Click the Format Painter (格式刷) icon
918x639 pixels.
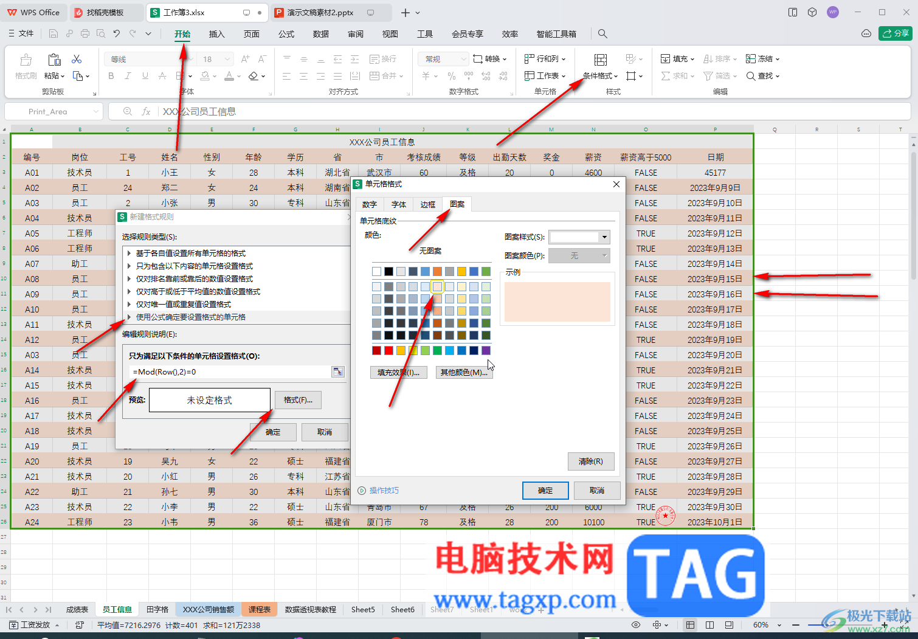[26, 60]
